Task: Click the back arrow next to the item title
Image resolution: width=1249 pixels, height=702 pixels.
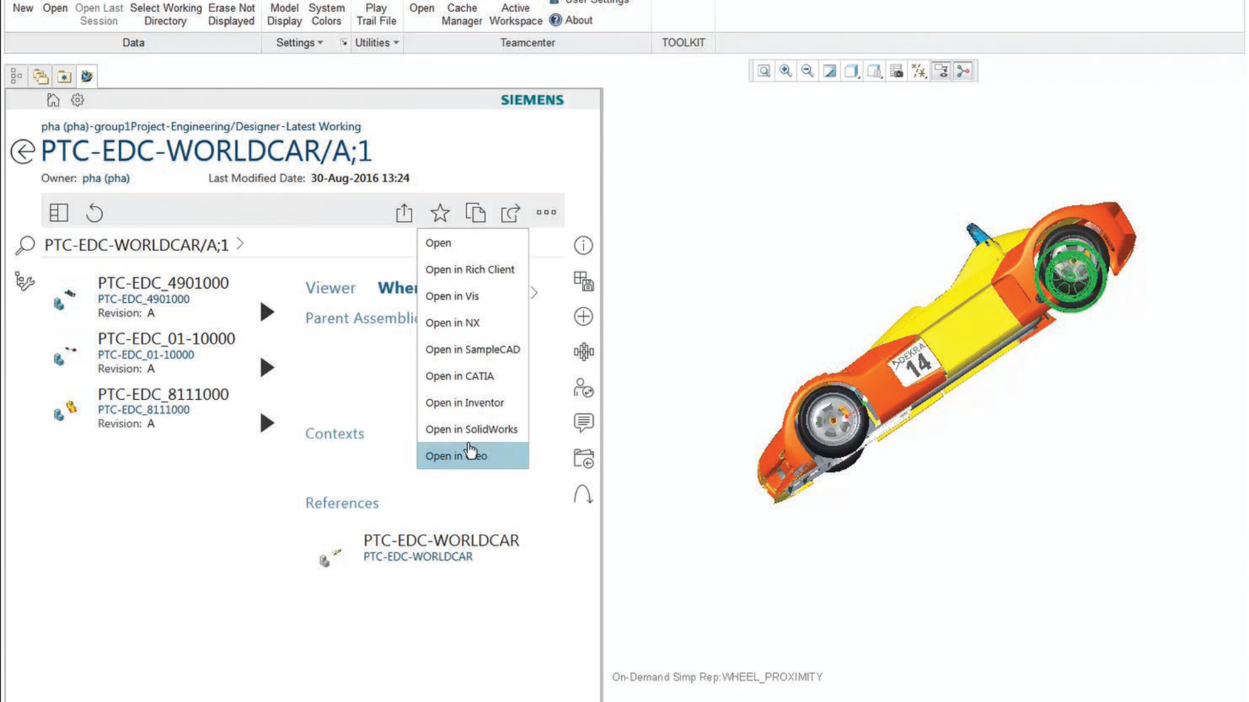Action: (x=23, y=151)
